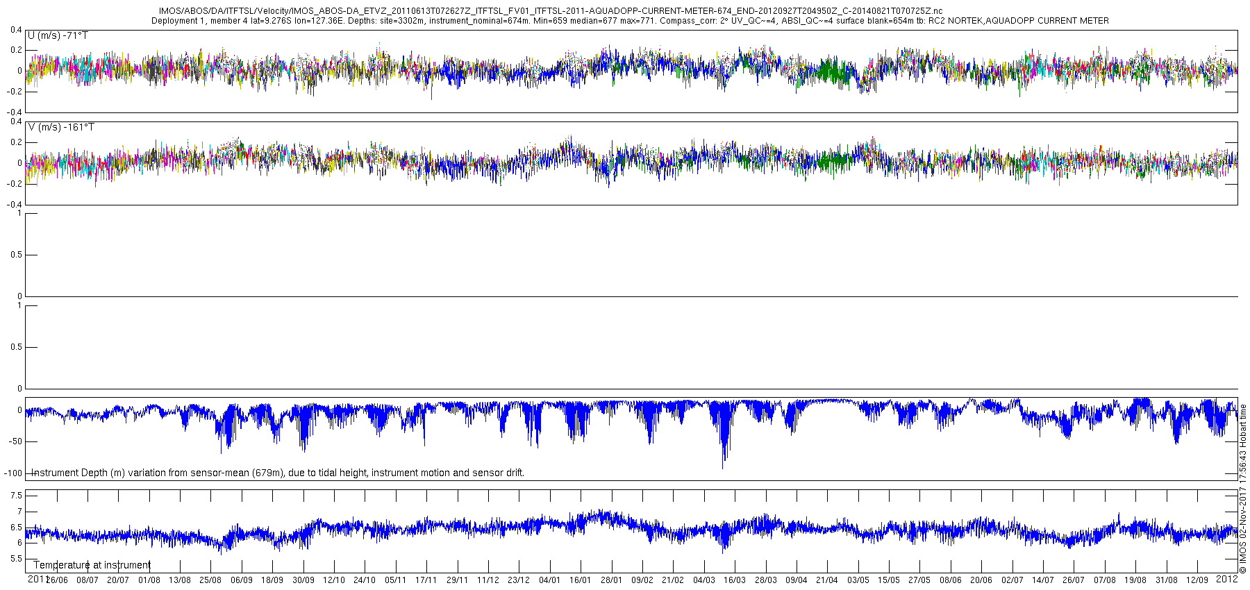Click the '2011' year label on time axis
Image resolution: width=1250 pixels, height=590 pixels.
(37, 579)
